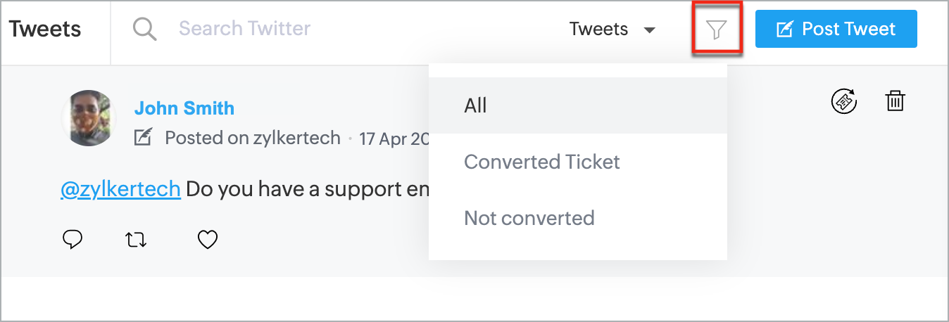The height and width of the screenshot is (322, 949).
Task: Expand the Tweets dropdown arrow
Action: pyautogui.click(x=650, y=30)
